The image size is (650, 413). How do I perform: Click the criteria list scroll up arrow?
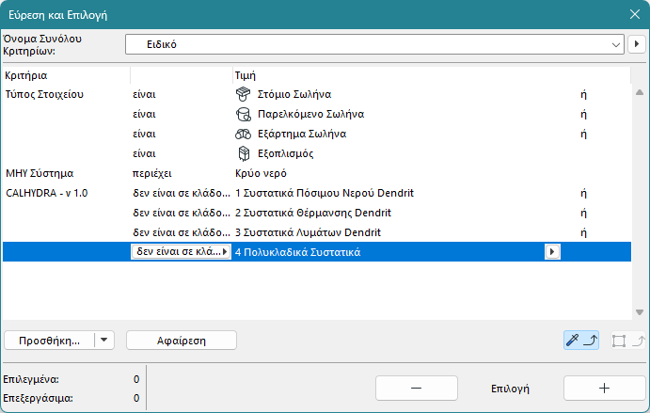(640, 92)
